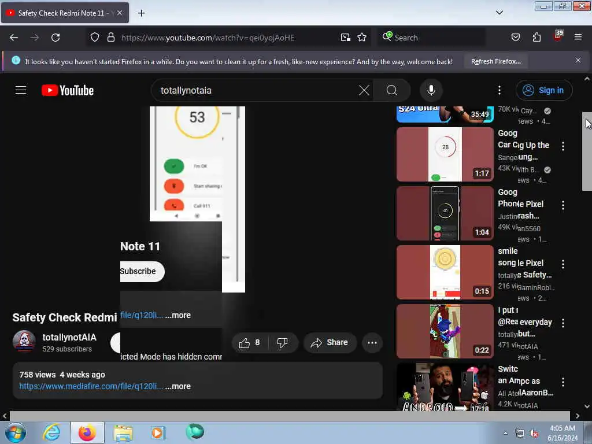This screenshot has width=592, height=444.
Task: Open the 1:17 suggested video thumbnail
Action: click(445, 154)
